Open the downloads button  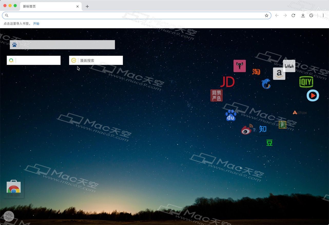(303, 15)
